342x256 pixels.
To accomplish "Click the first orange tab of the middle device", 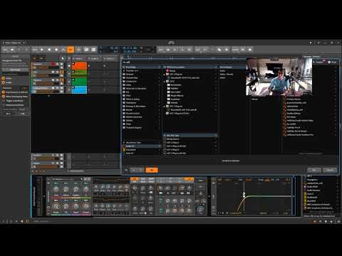I will (135, 179).
